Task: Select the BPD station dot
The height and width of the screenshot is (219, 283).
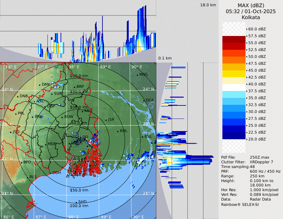Action: point(22,162)
